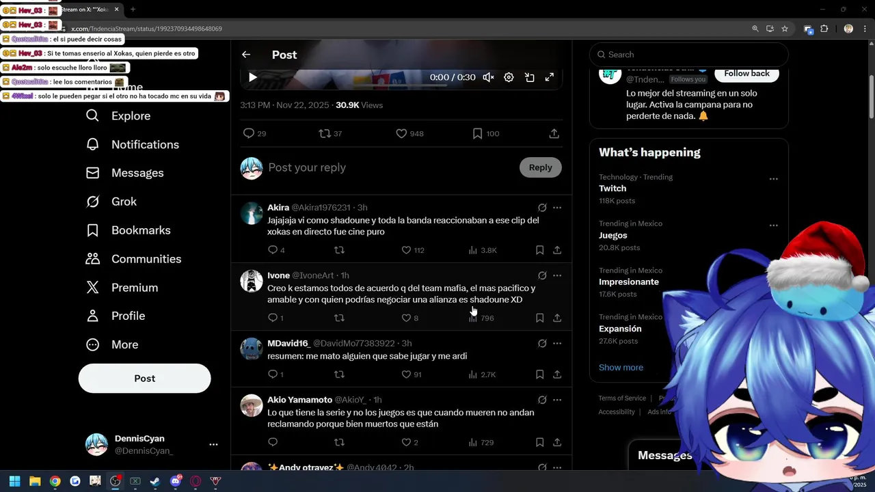Expand the More menu in sidebar
The height and width of the screenshot is (492, 875).
(x=111, y=344)
